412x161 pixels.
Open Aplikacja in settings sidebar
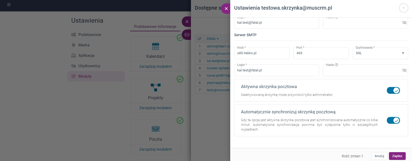[96, 55]
